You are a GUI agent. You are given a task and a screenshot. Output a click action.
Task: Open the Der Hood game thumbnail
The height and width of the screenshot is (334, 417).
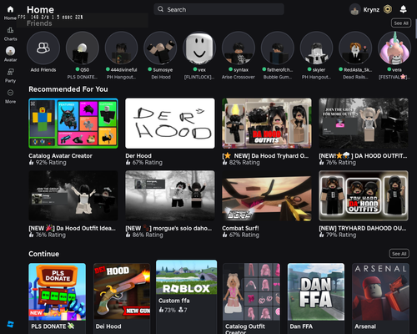tap(170, 123)
